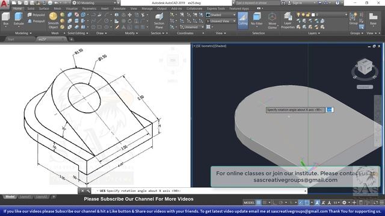Click the layer 0 color swatch
The image size is (385, 216).
[313, 15]
